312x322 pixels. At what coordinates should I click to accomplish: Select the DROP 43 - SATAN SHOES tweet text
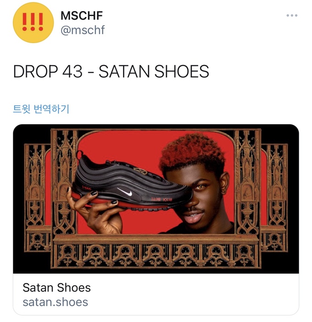[111, 71]
